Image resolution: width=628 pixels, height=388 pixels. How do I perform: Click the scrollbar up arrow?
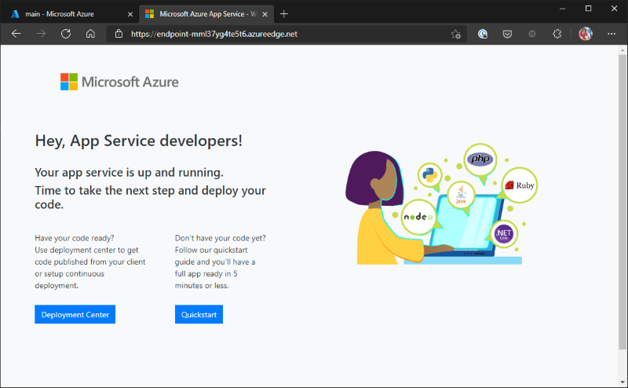click(622, 50)
